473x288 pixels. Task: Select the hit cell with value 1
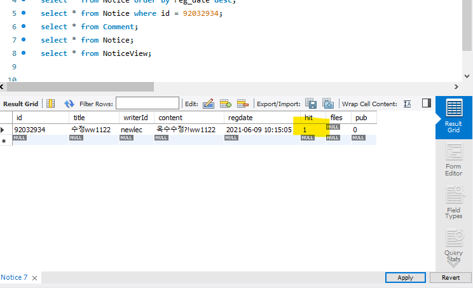(313, 130)
